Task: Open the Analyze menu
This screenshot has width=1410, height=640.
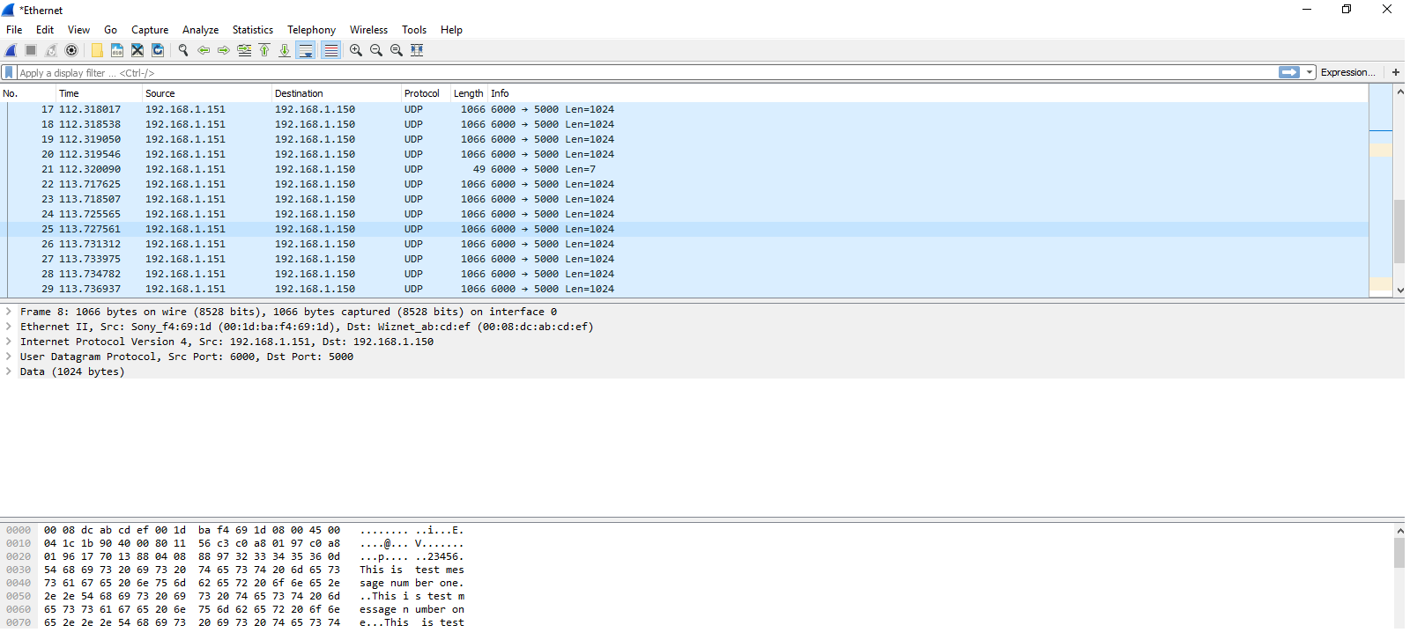Action: tap(200, 30)
